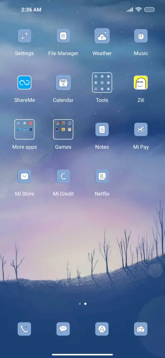Click the "Notes" label text
Viewport: 165px width, 358px height.
102,147
